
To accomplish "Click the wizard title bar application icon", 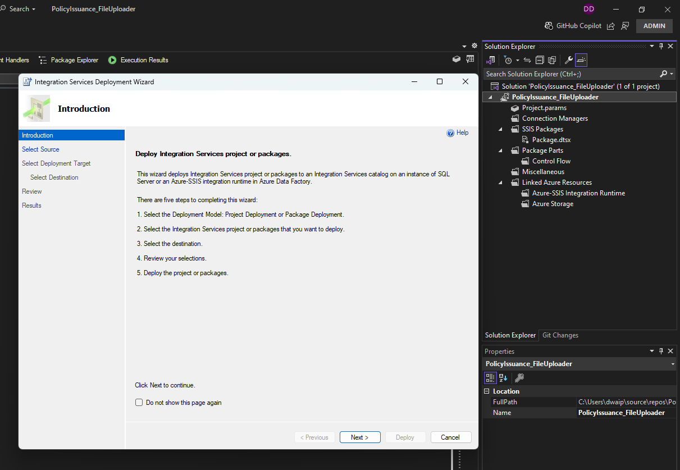I will pos(28,81).
